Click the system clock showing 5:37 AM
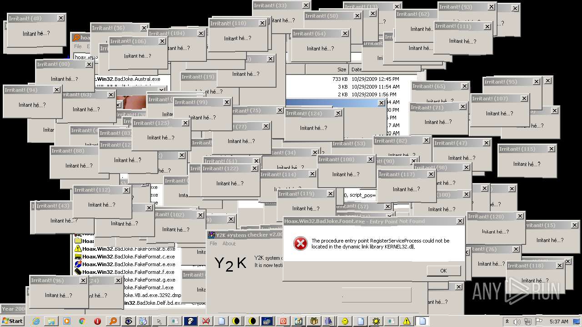582x327 pixels. coord(559,322)
